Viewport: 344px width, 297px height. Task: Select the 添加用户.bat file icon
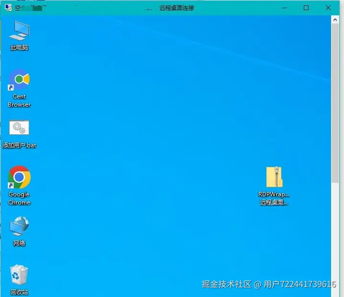pyautogui.click(x=19, y=127)
